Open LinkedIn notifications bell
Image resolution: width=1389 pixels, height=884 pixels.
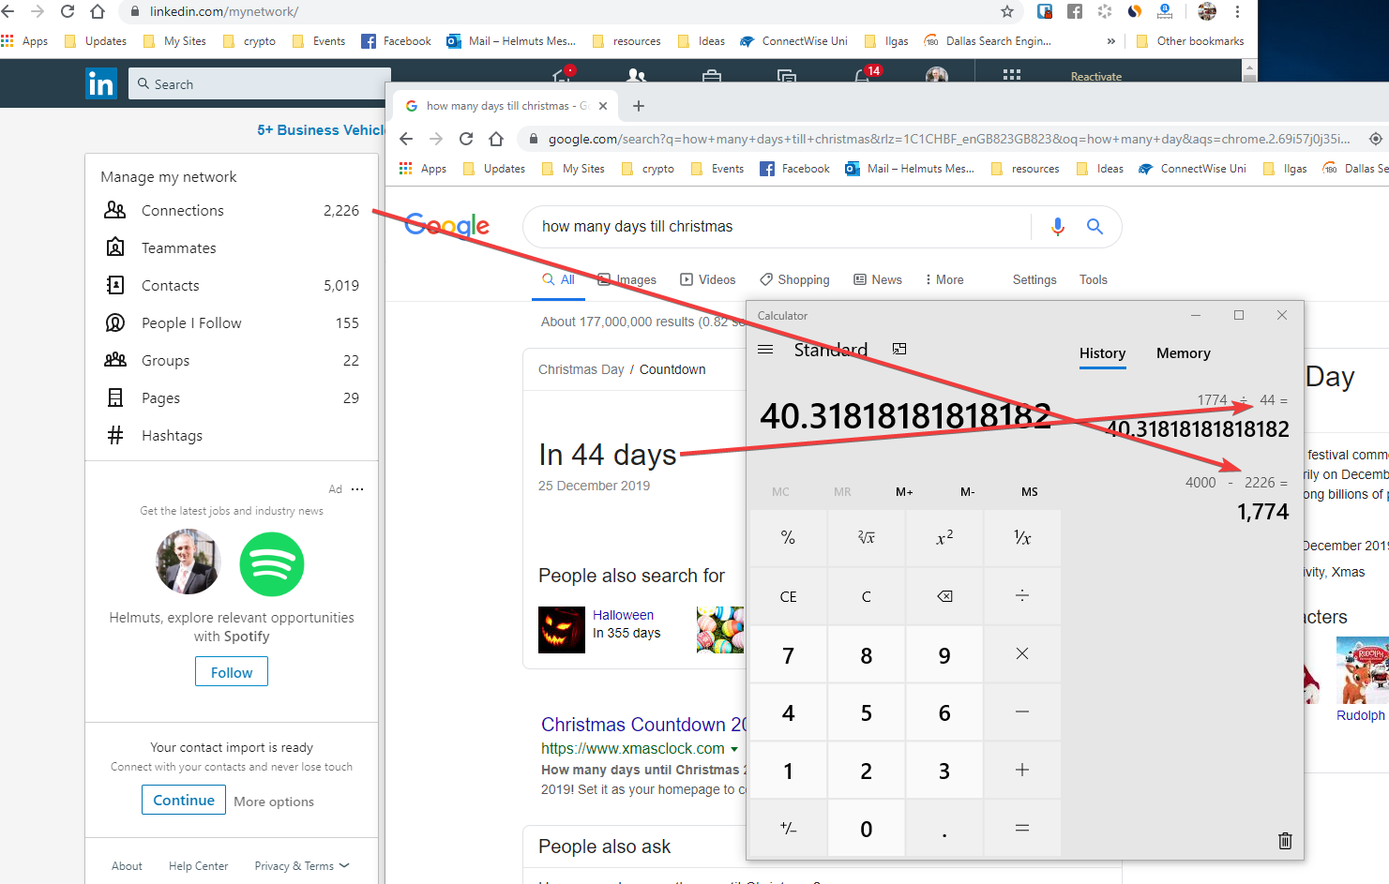tap(862, 77)
